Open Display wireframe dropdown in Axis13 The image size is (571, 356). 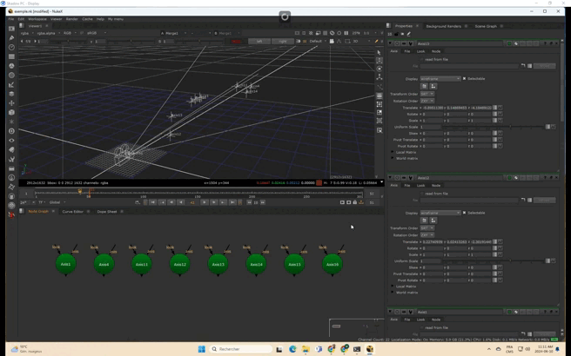pos(440,79)
